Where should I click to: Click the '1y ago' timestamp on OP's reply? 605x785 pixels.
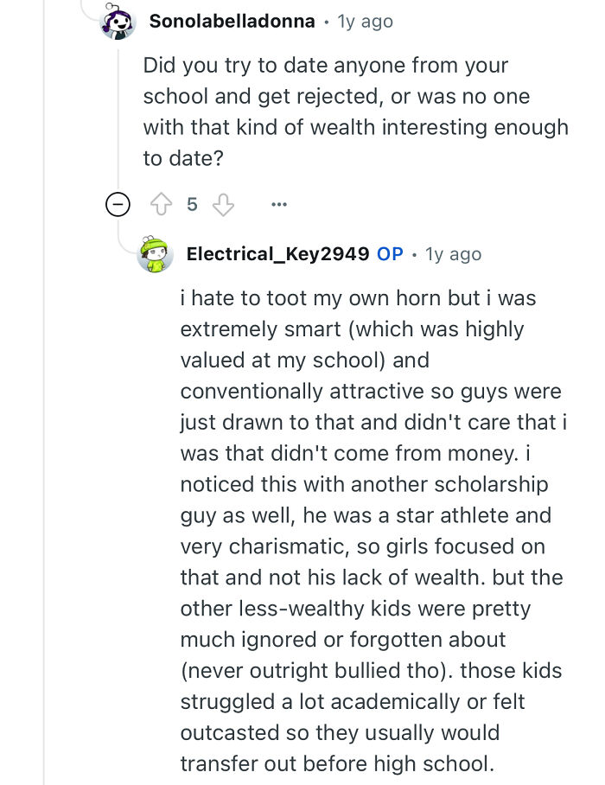click(454, 253)
